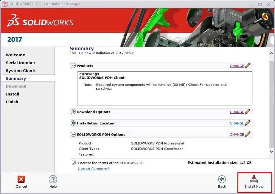Screen dimensions: 275x194
Task: Select the Serial Number step
Action: pyautogui.click(x=21, y=63)
